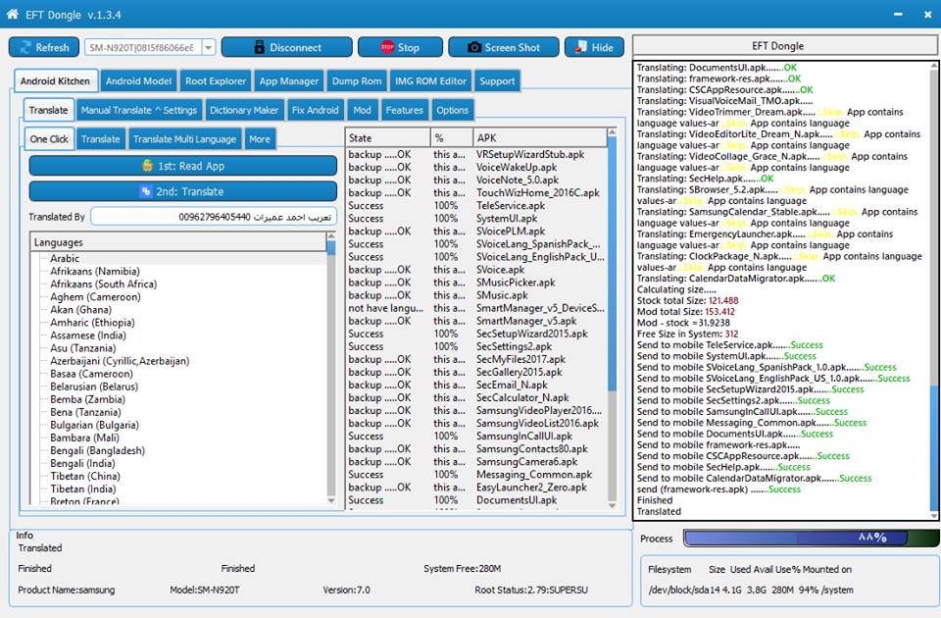This screenshot has height=618, width=941.
Task: Click languages list scroll-down arrow
Action: pyautogui.click(x=330, y=500)
